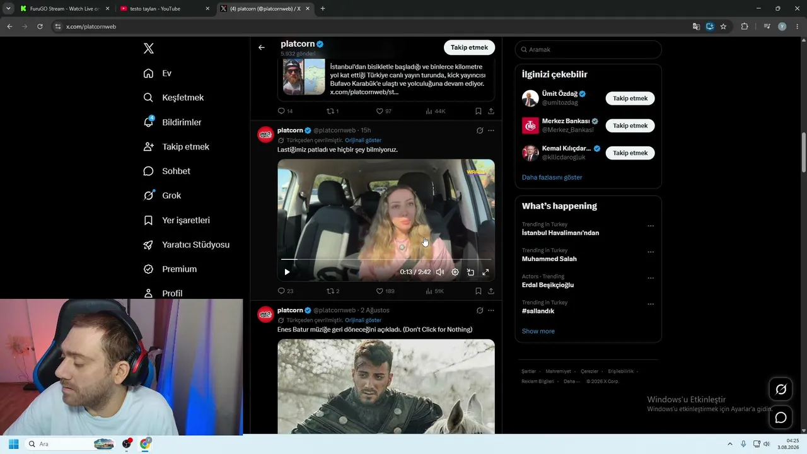Viewport: 807px width, 454px height.
Task: Click the X logo in the sidebar
Action: tap(149, 49)
